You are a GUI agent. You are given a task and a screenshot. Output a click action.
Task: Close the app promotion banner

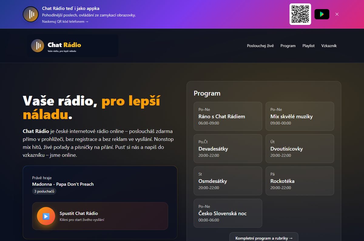337,14
